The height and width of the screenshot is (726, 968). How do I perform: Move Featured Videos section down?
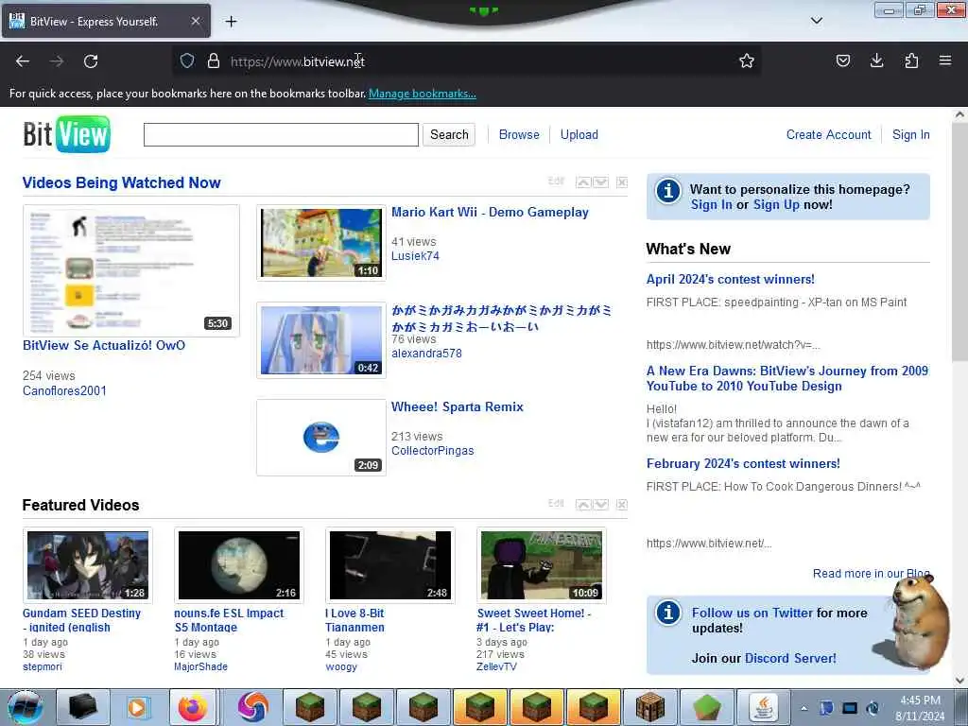[600, 505]
